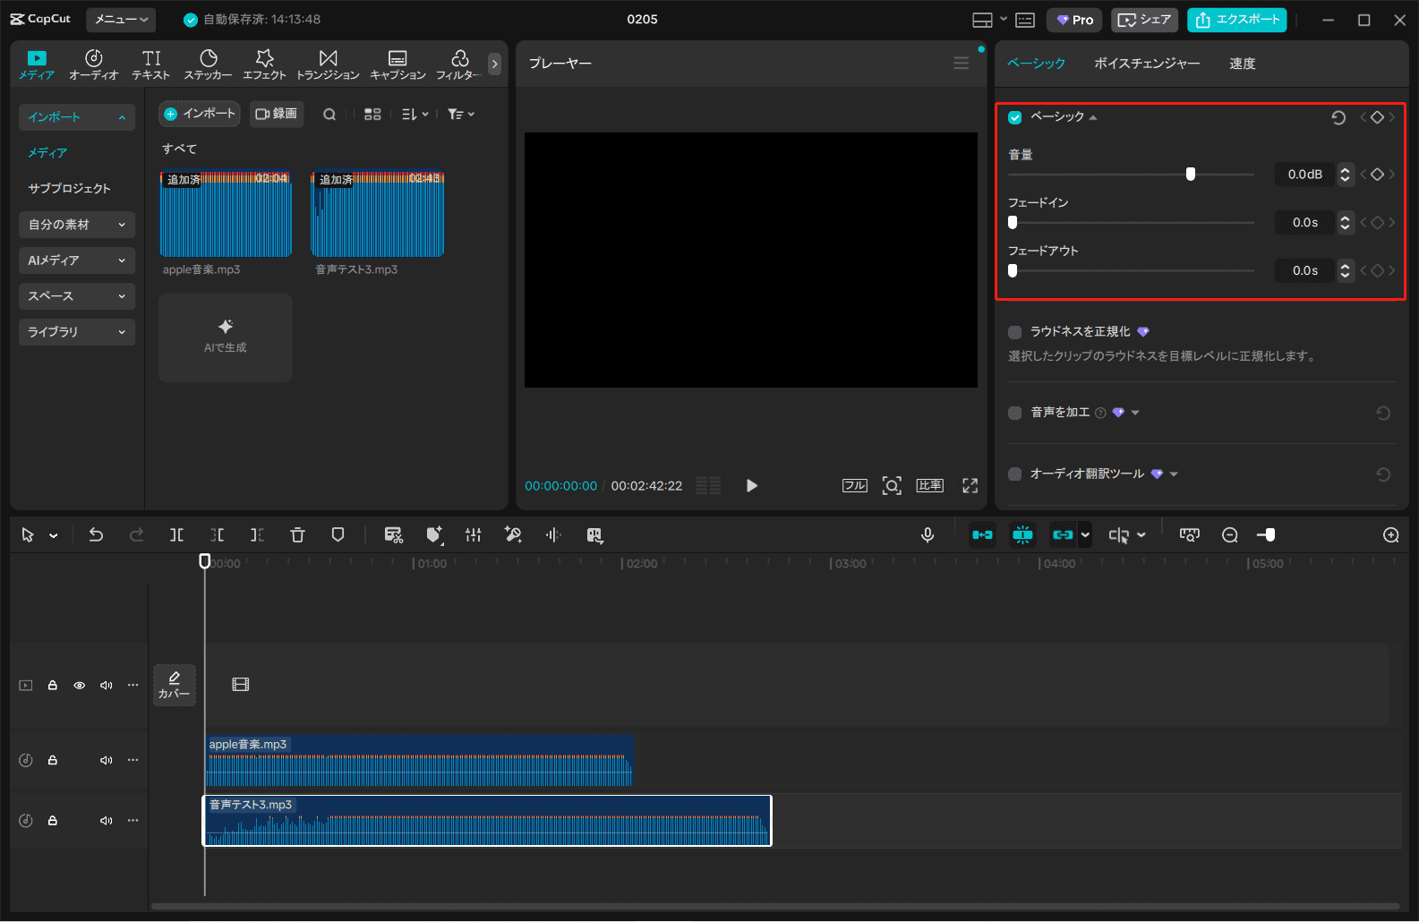The width and height of the screenshot is (1419, 922).
Task: Open the トランジション transitions panel
Action: click(328, 64)
